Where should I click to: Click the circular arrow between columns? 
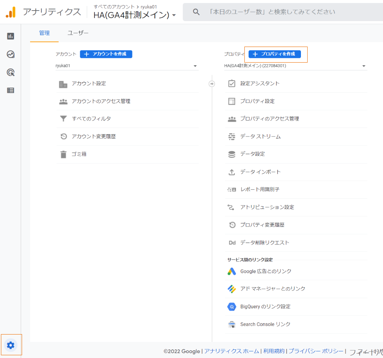[x=212, y=84]
